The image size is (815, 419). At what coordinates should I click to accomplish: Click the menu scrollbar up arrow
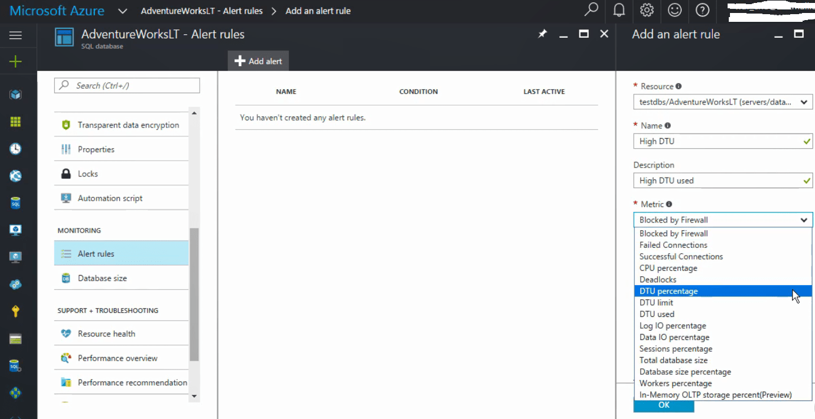[194, 112]
